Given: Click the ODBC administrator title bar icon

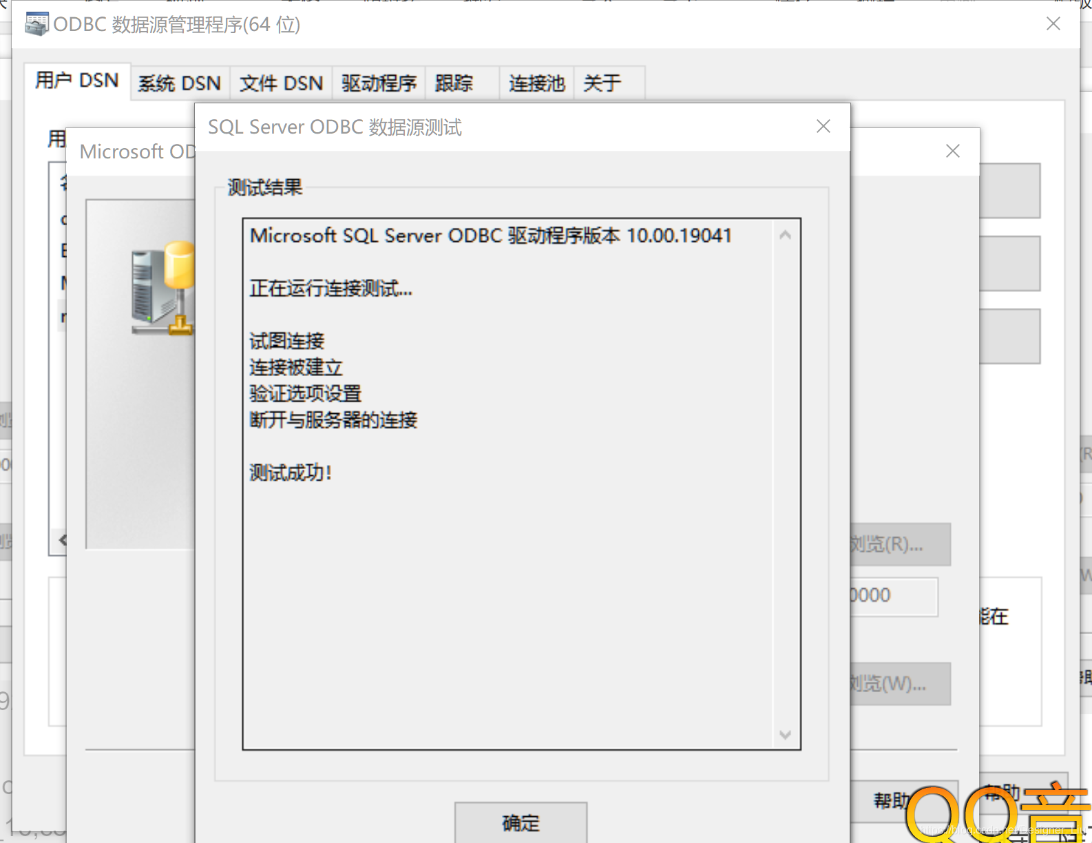Looking at the screenshot, I should click(x=36, y=24).
